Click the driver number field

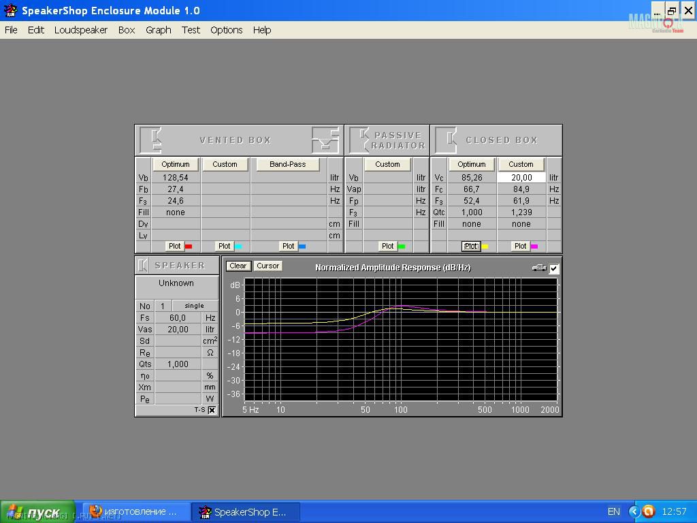pos(163,306)
